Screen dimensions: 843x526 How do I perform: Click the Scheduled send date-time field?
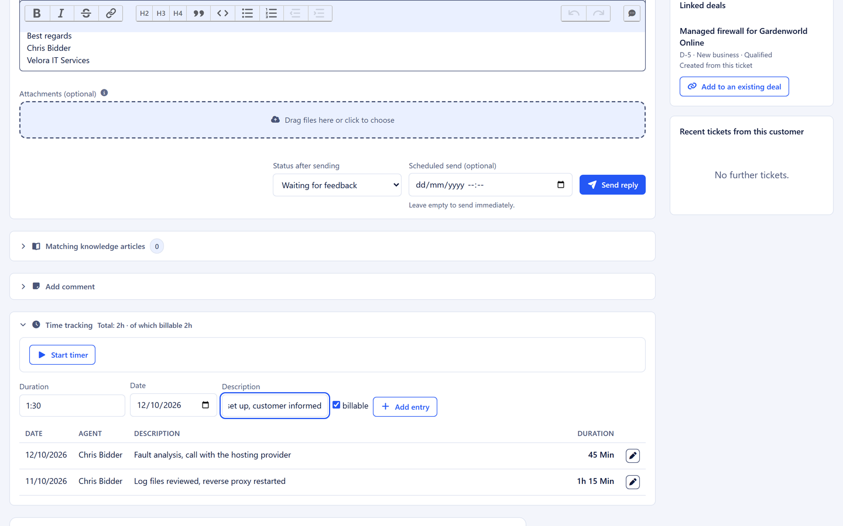coord(490,185)
